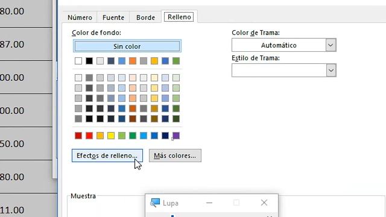
Task: Click the Más colores button
Action: 175,156
